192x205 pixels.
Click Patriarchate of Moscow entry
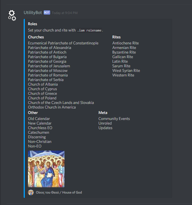point(48,71)
